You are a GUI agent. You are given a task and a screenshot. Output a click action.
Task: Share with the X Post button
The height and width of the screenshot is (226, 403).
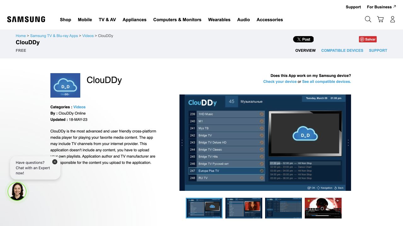(x=303, y=39)
